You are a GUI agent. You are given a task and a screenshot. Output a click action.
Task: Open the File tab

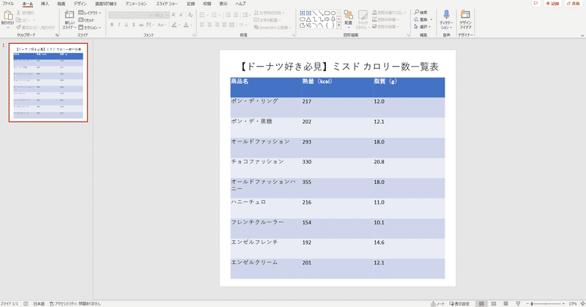(8, 4)
